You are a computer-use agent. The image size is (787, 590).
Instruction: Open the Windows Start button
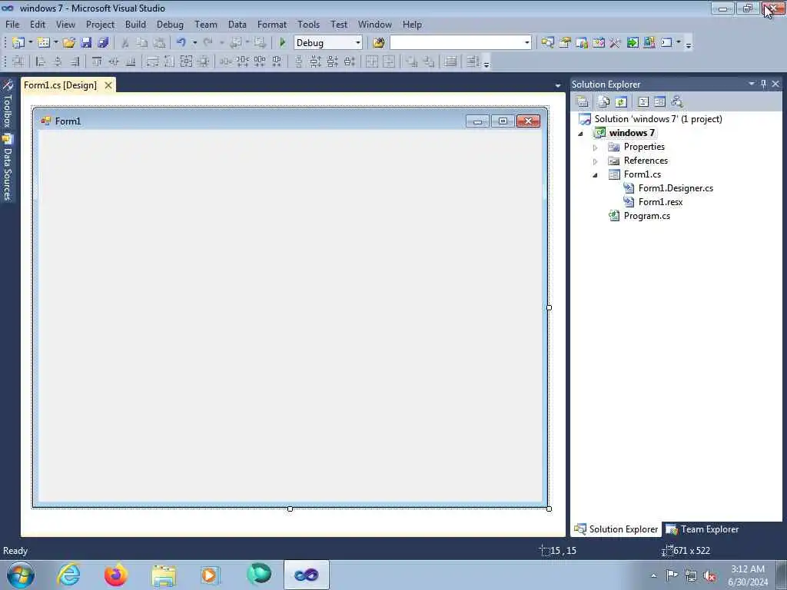20,575
